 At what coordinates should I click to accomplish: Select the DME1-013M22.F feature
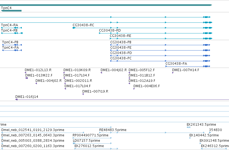39,75
